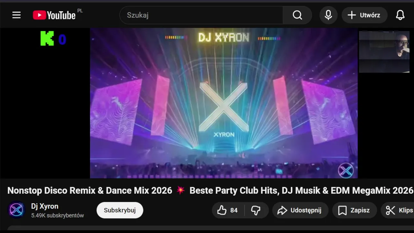Click the 5.49K subskrybentów count
The height and width of the screenshot is (233, 414).
tap(58, 216)
